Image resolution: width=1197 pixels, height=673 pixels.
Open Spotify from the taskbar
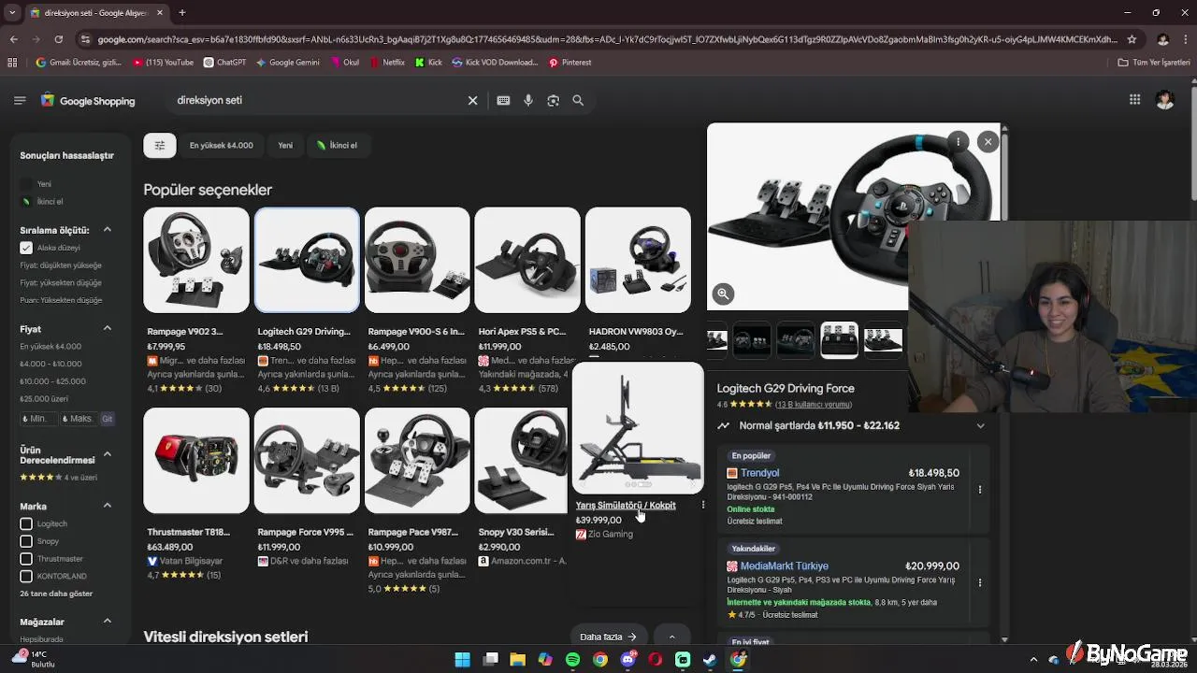tap(572, 660)
